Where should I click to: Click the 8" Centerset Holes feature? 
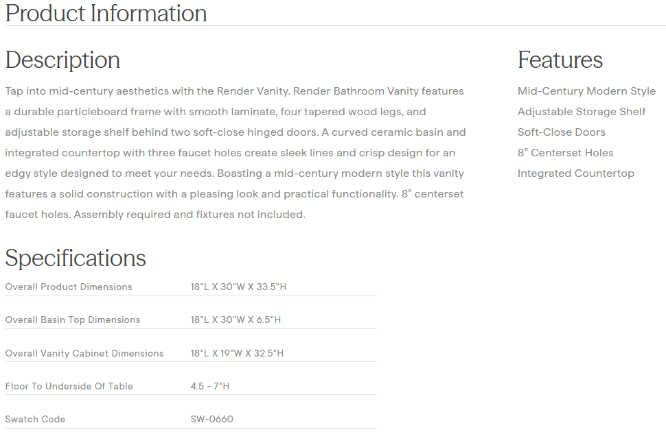click(x=565, y=153)
